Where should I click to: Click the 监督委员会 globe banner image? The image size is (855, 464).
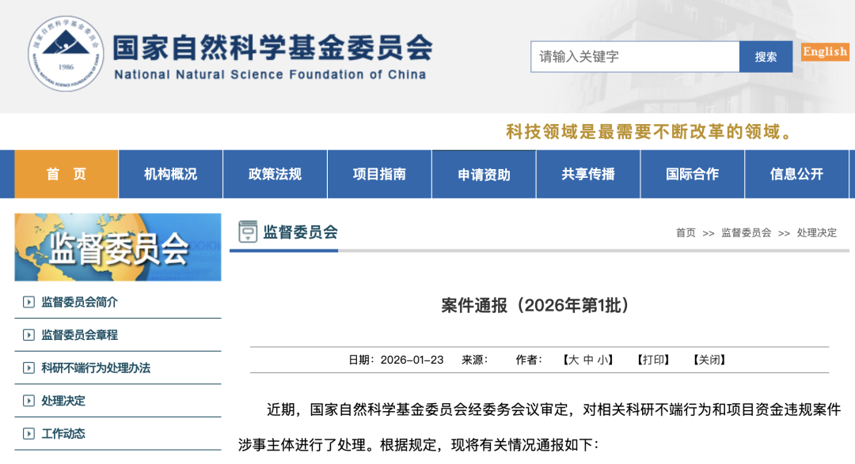click(x=118, y=247)
